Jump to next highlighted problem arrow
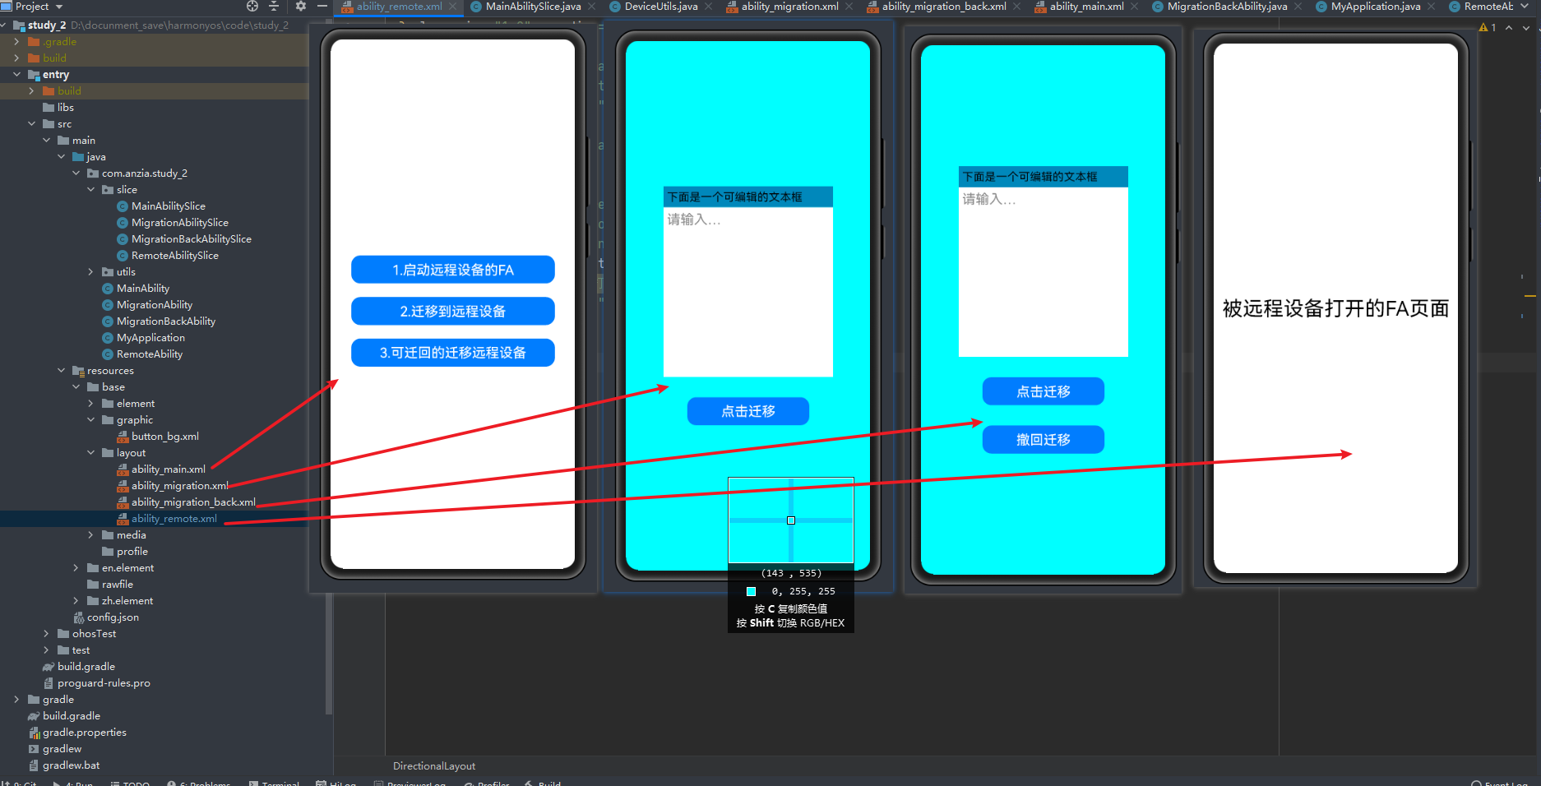 (x=1526, y=27)
